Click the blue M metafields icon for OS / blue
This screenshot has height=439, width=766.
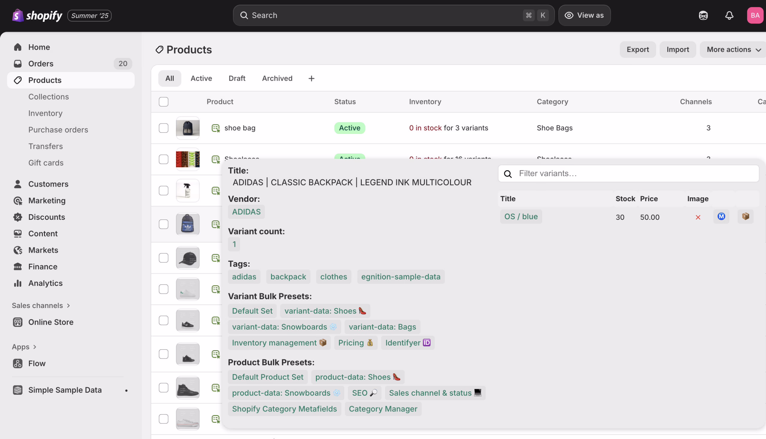click(x=721, y=217)
